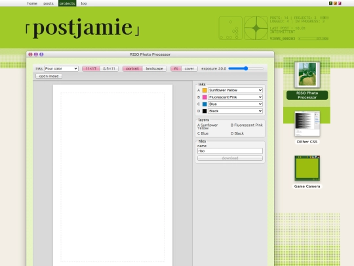This screenshot has width=354, height=266.
Task: Select the 8.5×11 paper size
Action: coord(109,68)
